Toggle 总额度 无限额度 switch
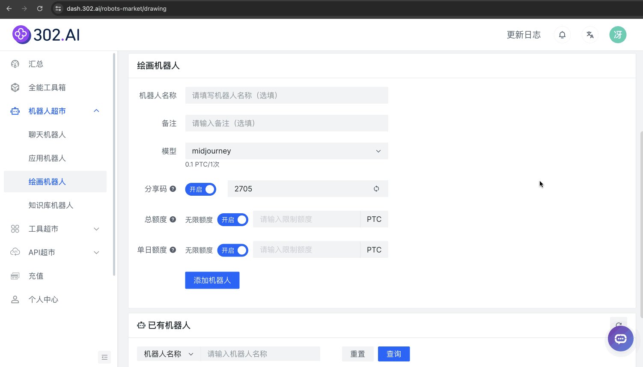643x367 pixels. [232, 220]
